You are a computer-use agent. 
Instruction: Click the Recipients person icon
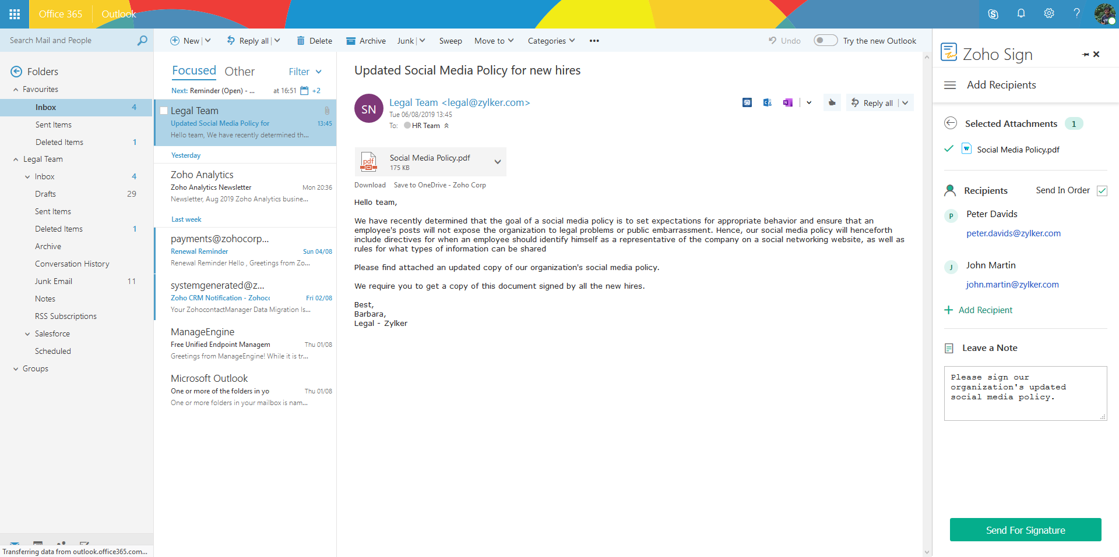(950, 190)
